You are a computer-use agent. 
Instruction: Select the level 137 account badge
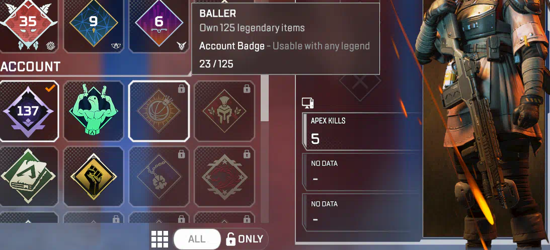29,111
